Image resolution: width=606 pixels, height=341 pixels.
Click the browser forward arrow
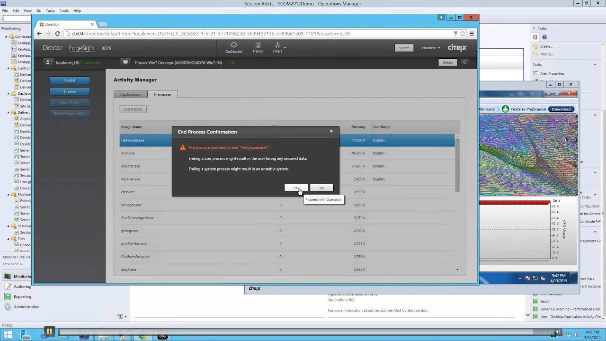48,34
